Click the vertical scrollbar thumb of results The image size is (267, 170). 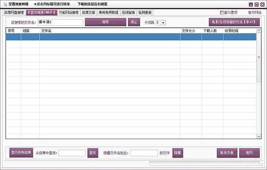(x=259, y=58)
